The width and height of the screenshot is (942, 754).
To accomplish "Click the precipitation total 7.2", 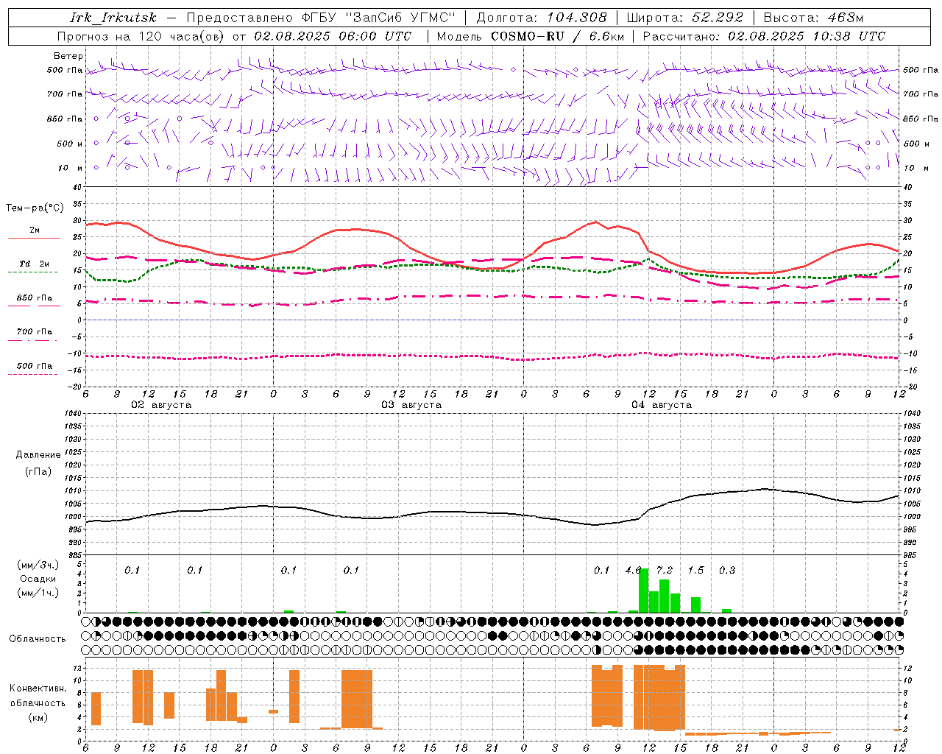I will click(665, 570).
